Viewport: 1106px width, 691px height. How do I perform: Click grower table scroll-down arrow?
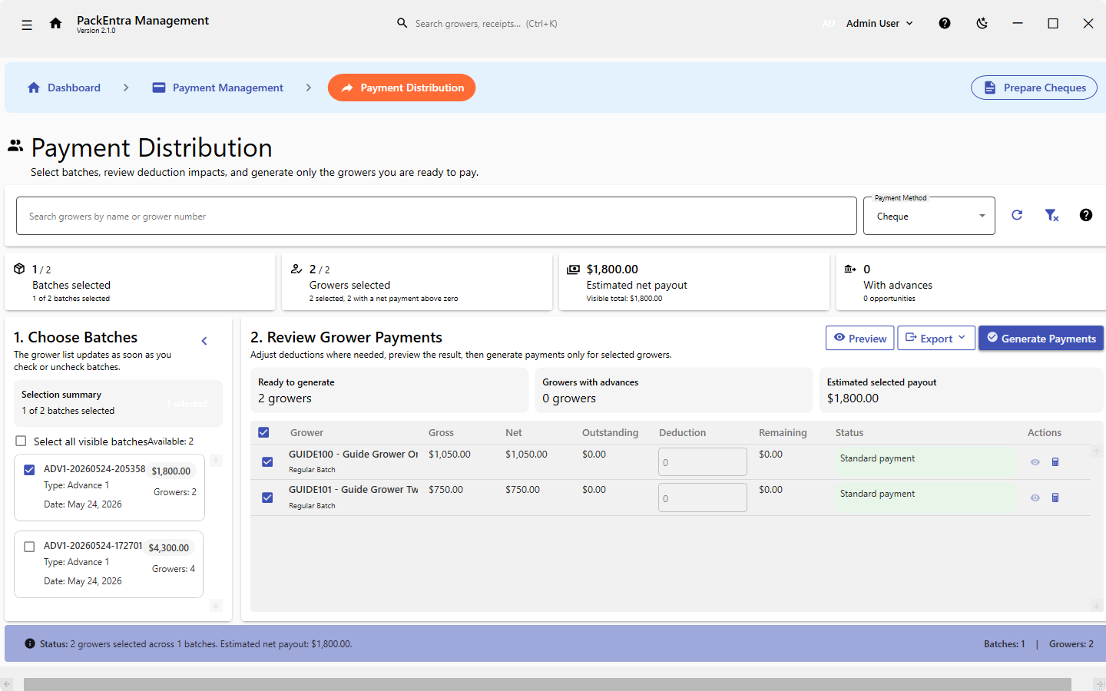(1097, 606)
